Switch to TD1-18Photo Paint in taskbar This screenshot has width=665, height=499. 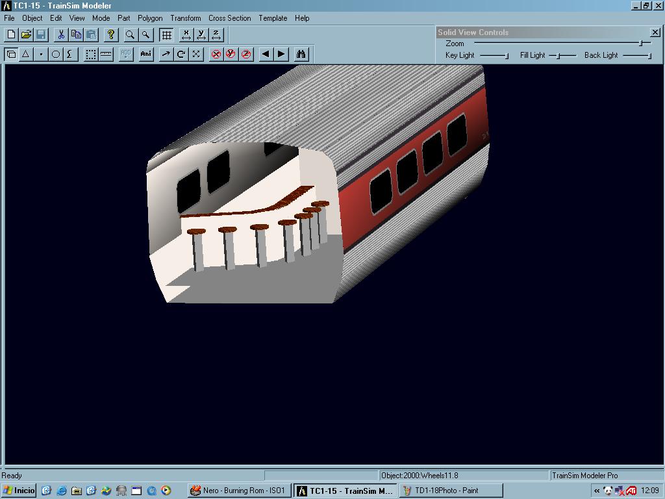point(450,491)
